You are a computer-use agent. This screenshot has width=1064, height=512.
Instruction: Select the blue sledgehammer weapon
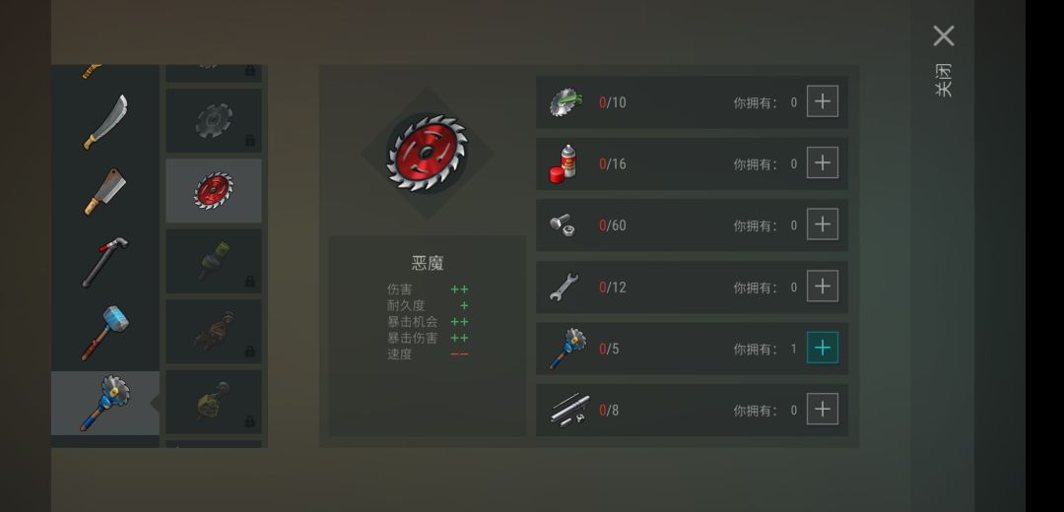[x=105, y=332]
